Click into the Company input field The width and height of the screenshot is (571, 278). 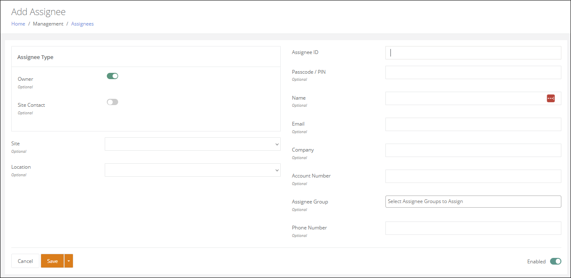pyautogui.click(x=473, y=150)
